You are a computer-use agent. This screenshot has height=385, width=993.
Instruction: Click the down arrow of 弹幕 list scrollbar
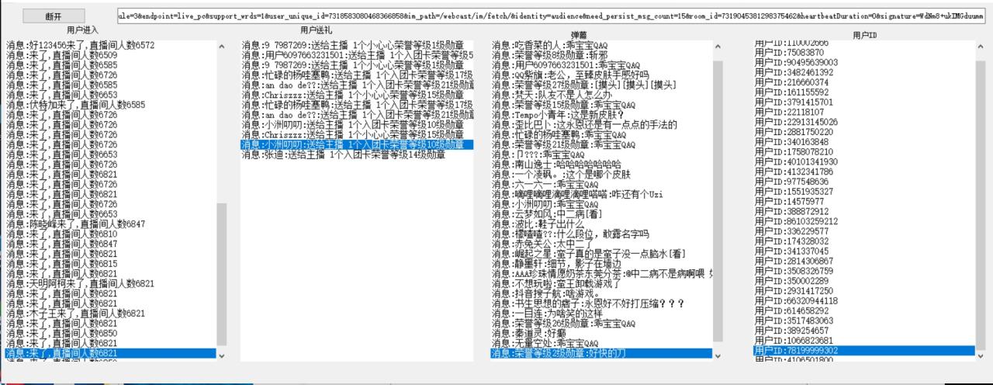coord(718,356)
